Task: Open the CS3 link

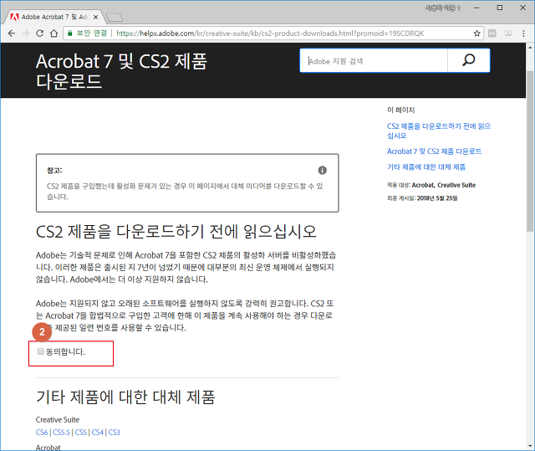Action: tap(115, 433)
